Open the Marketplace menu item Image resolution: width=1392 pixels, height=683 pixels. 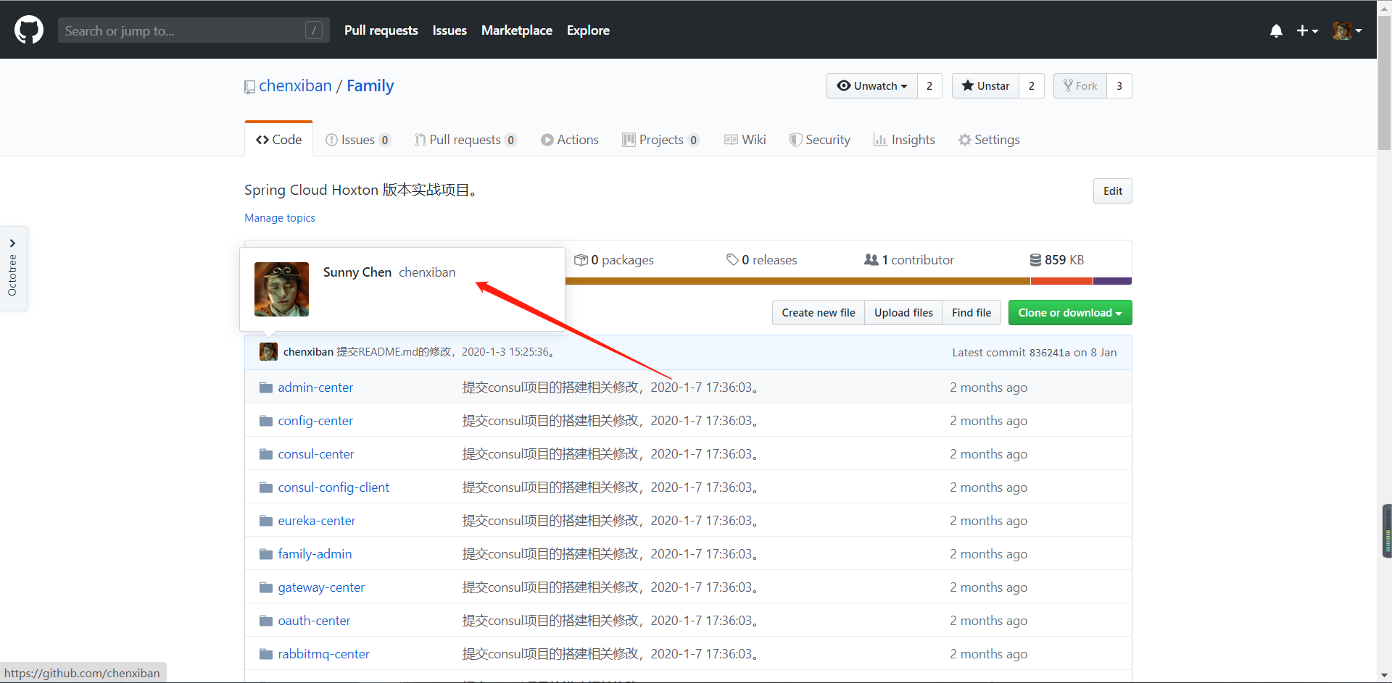[x=516, y=30]
